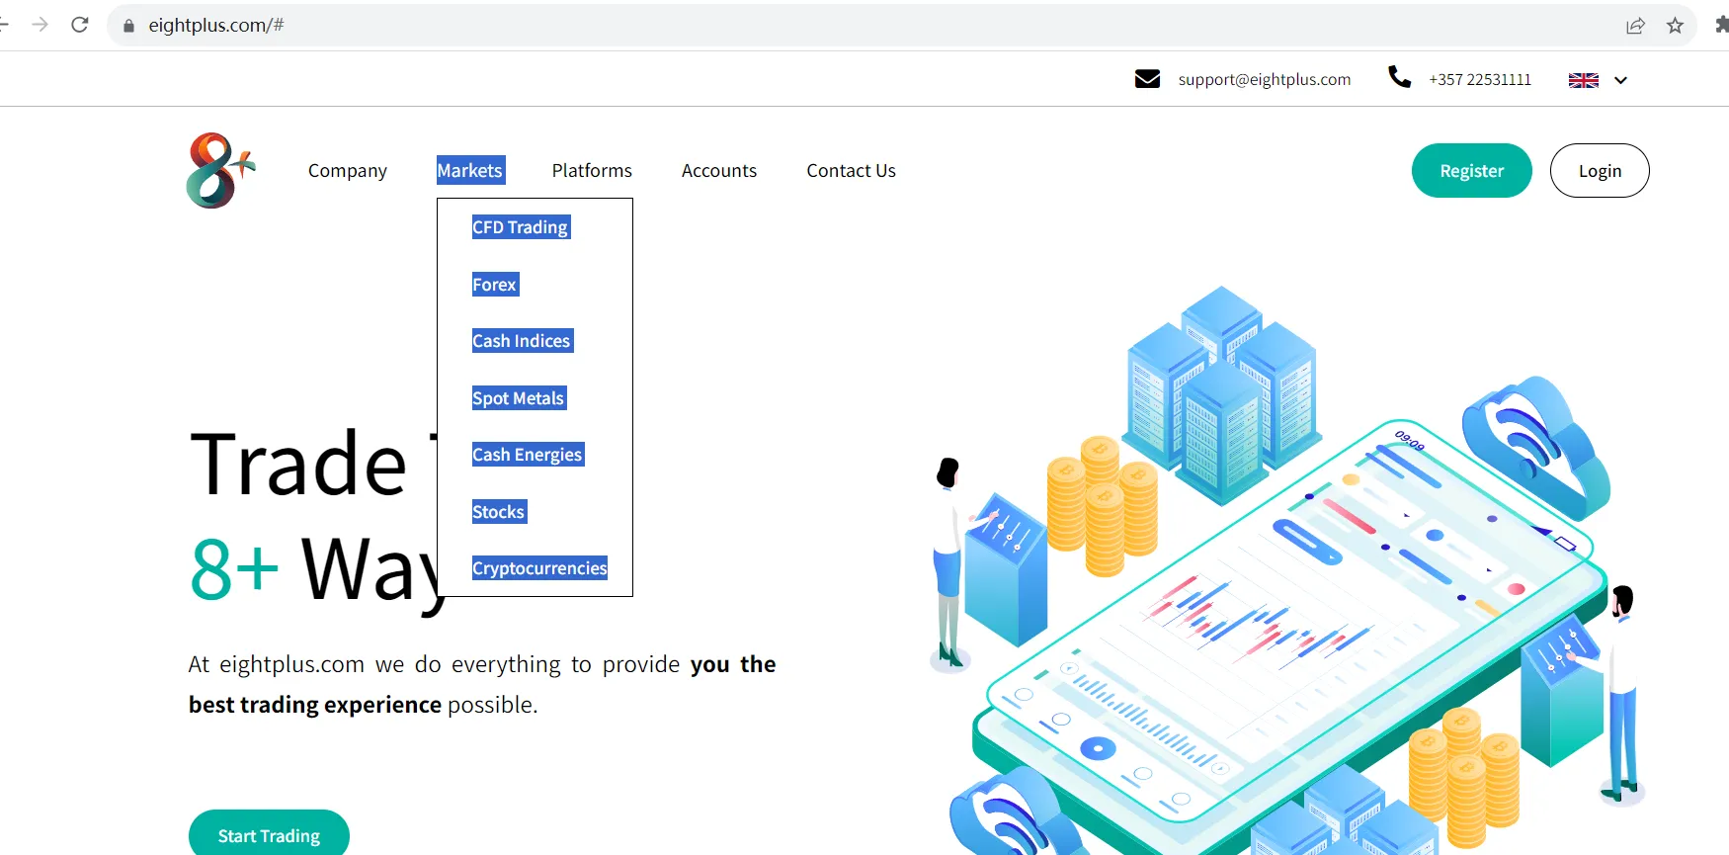Click the support@eightplus.com email link
1729x855 pixels.
(1264, 79)
